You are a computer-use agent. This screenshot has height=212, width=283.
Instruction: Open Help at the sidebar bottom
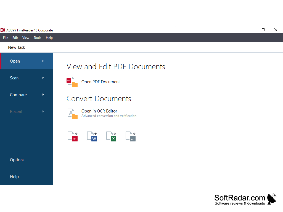[x=14, y=177]
